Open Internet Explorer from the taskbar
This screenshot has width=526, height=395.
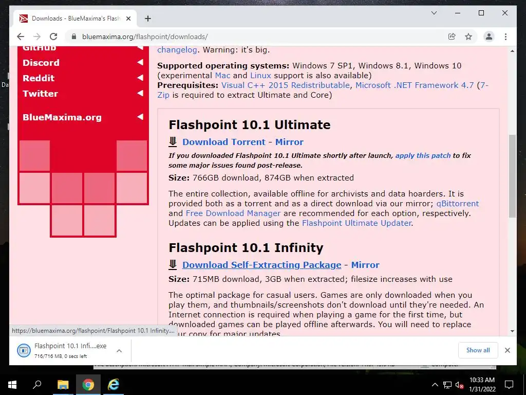[114, 385]
